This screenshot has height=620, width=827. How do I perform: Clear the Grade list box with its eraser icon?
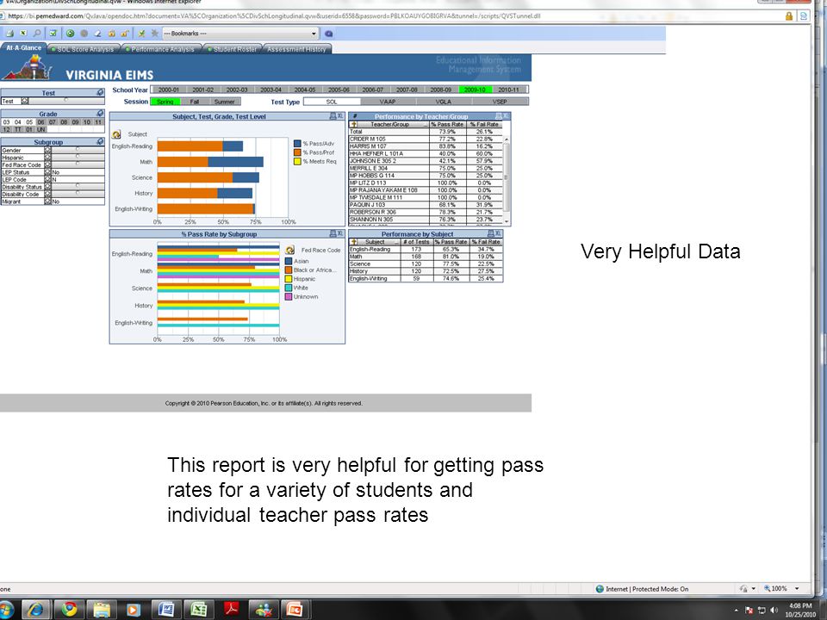tap(100, 114)
